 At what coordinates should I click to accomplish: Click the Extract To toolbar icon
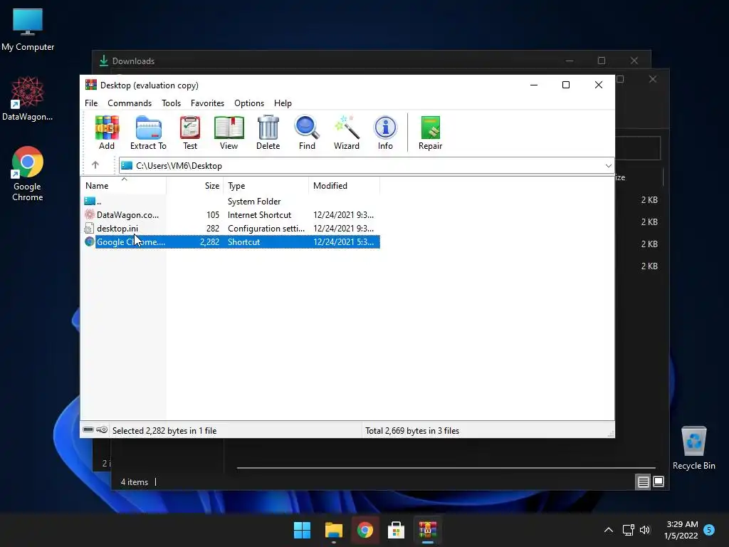click(148, 128)
